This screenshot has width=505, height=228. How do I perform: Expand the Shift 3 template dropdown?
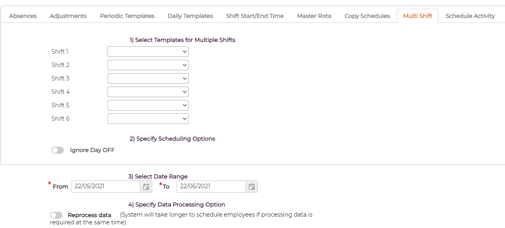(x=148, y=78)
